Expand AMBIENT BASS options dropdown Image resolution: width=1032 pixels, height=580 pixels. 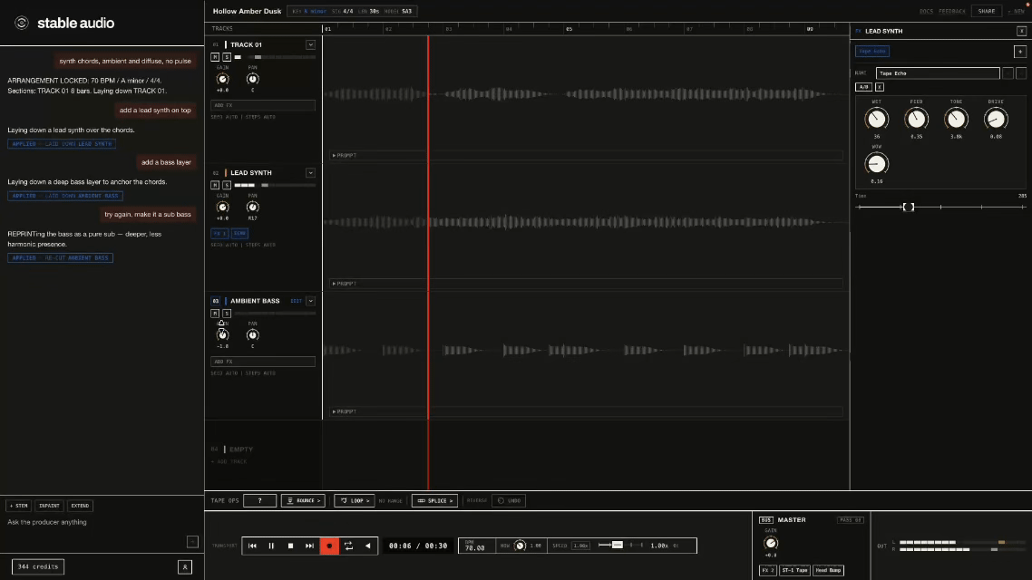pos(310,301)
